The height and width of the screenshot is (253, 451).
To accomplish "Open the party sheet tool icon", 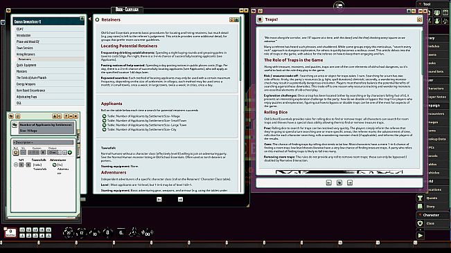I will pos(437,12).
